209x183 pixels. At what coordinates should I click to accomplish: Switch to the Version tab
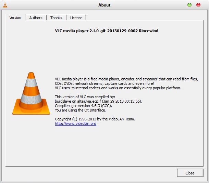pyautogui.click(x=15, y=17)
